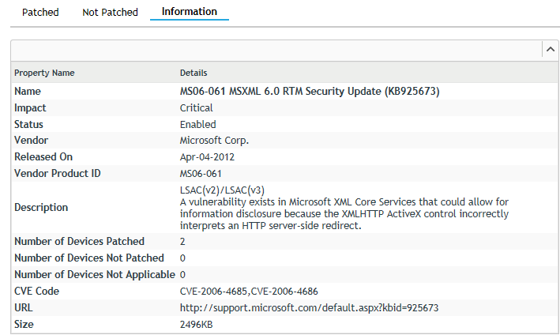Screen dimensions: 560x335
Task: Open the support.microsoft.com URL
Action: tap(309, 307)
